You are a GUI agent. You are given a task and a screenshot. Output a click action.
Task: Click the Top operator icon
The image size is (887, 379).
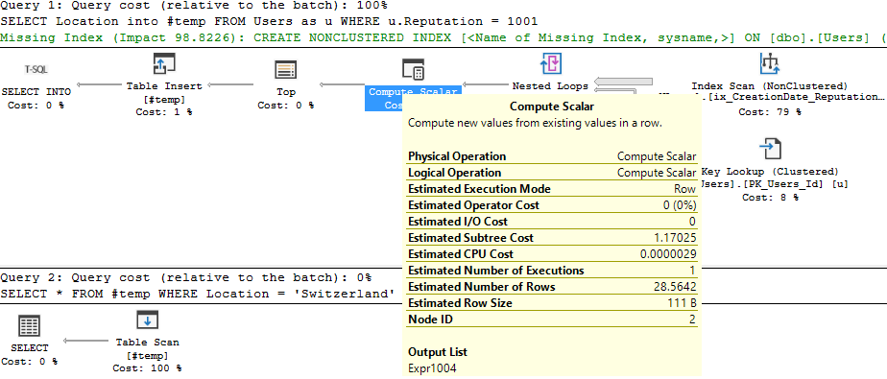tap(286, 70)
